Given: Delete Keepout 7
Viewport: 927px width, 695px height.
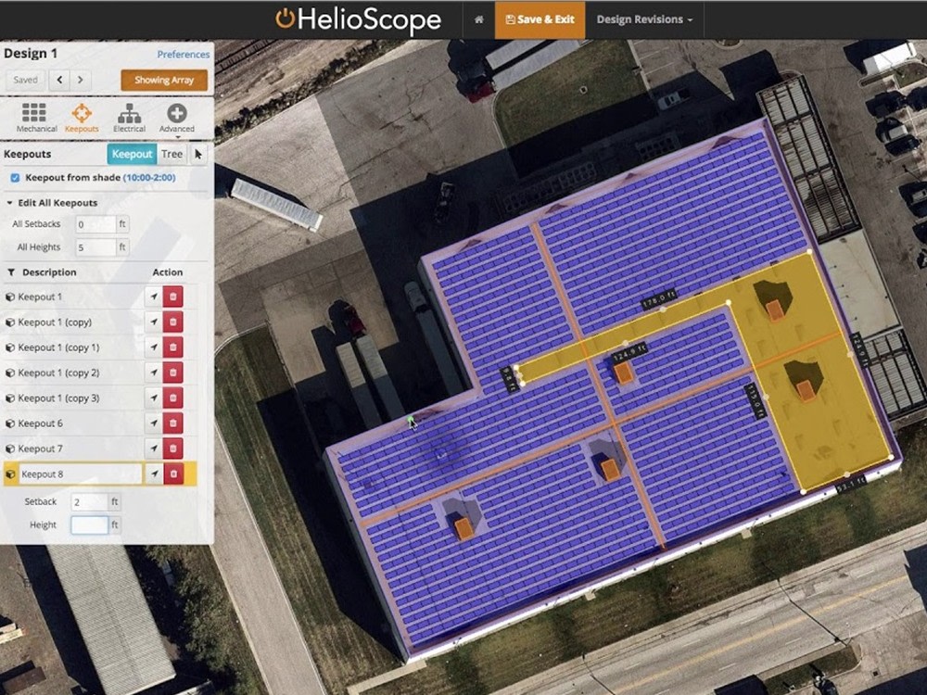Looking at the screenshot, I should pos(173,449).
